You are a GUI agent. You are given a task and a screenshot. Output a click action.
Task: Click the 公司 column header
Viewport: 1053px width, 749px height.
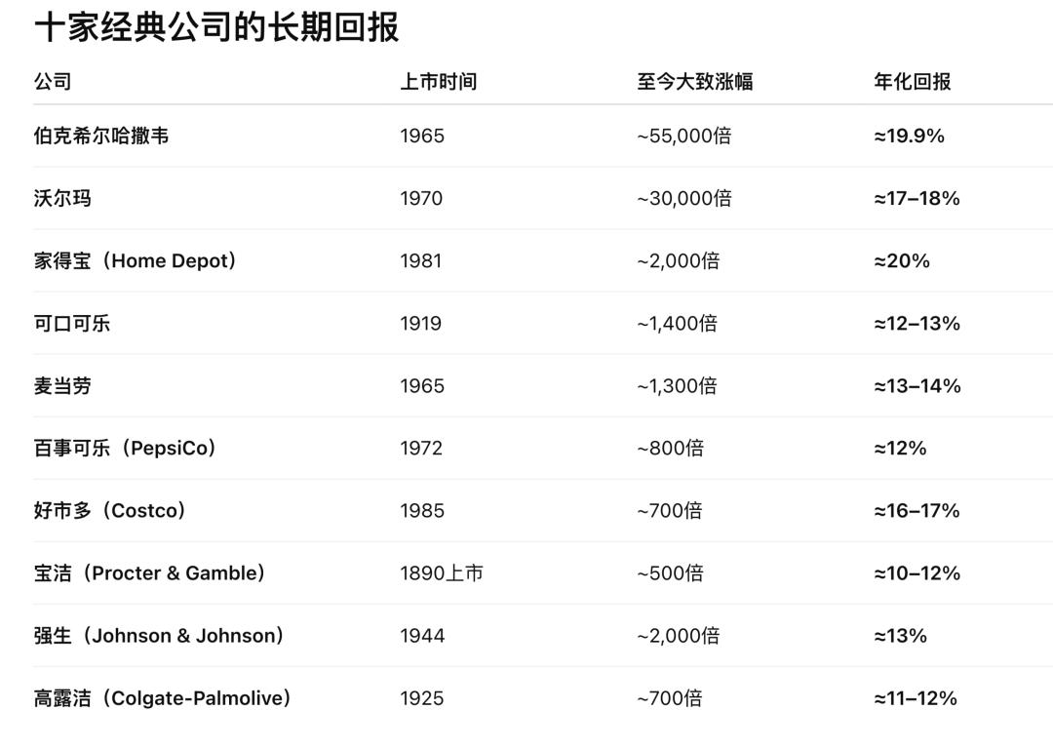click(53, 82)
